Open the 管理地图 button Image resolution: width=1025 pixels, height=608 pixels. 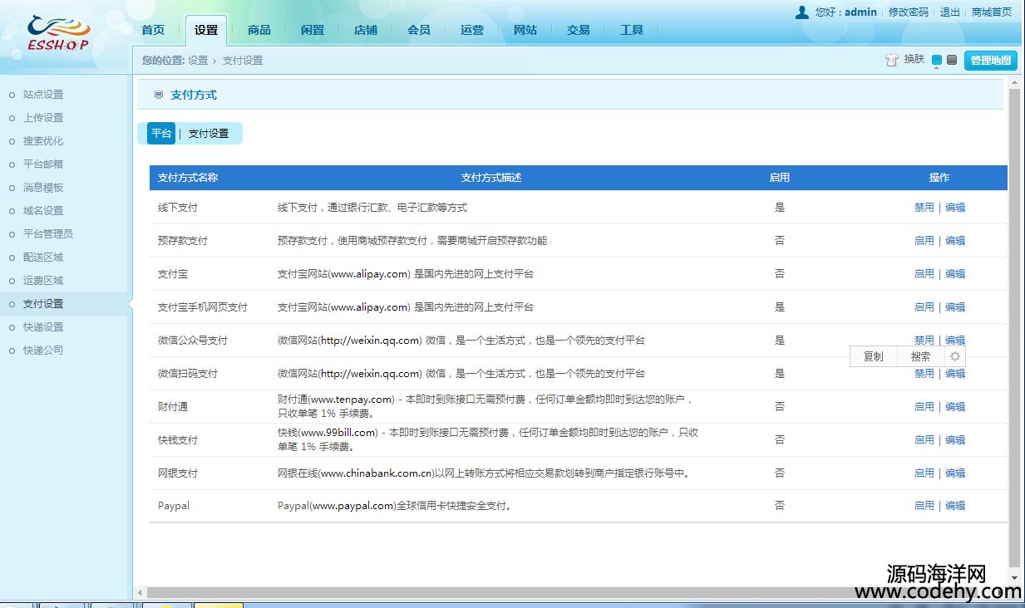(990, 60)
